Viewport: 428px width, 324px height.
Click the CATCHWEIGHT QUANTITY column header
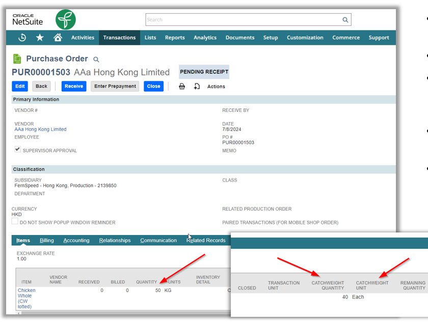pos(328,285)
